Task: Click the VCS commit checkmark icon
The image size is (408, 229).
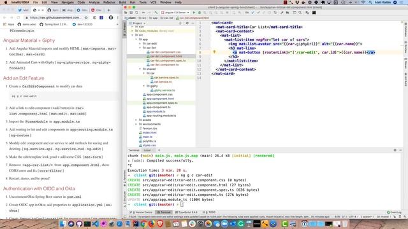Action: pos(258,13)
